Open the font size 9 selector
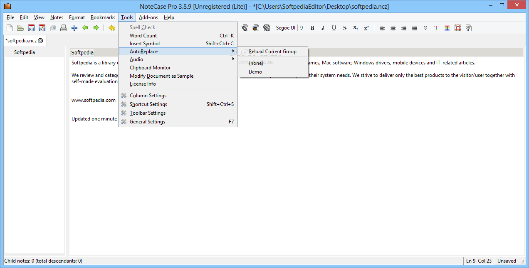Viewport: 529px width, 268px height. coord(302,28)
